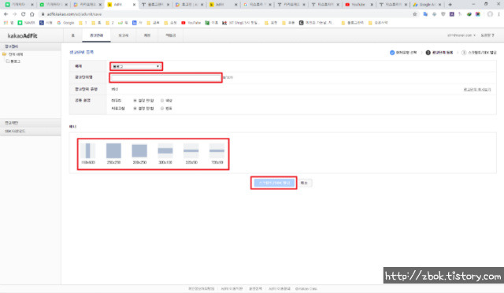Open the media select dropdown in form
Viewport: 504px width, 293px height.
(136, 66)
